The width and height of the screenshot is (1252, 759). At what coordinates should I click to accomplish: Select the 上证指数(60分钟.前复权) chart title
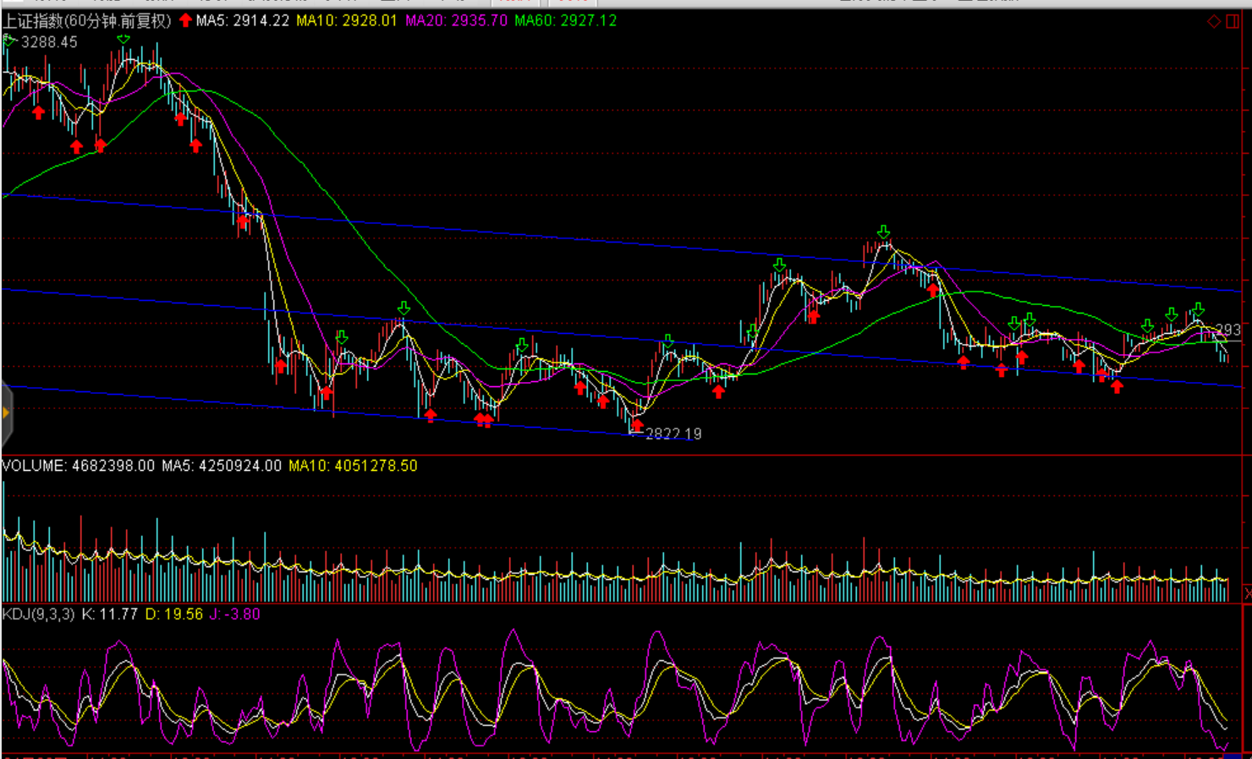click(x=87, y=20)
